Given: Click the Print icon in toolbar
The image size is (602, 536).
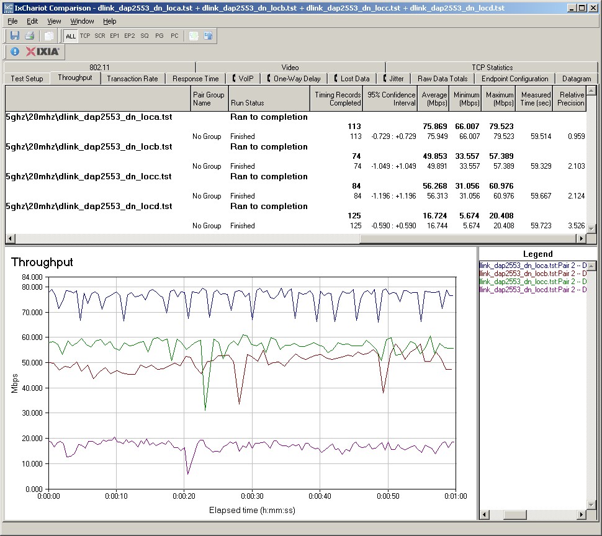Looking at the screenshot, I should 29,36.
